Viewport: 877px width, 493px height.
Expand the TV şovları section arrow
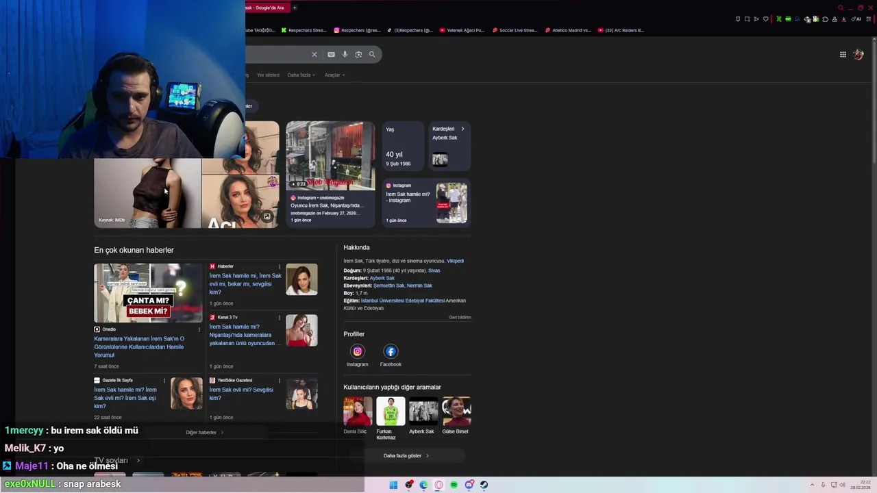(138, 460)
